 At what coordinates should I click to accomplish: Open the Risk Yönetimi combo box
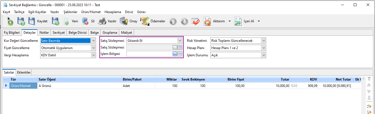click(x=263, y=41)
